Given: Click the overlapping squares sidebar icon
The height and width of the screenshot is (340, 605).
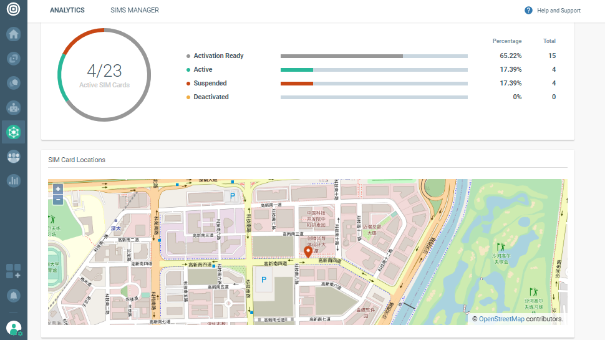Looking at the screenshot, I should click(13, 58).
